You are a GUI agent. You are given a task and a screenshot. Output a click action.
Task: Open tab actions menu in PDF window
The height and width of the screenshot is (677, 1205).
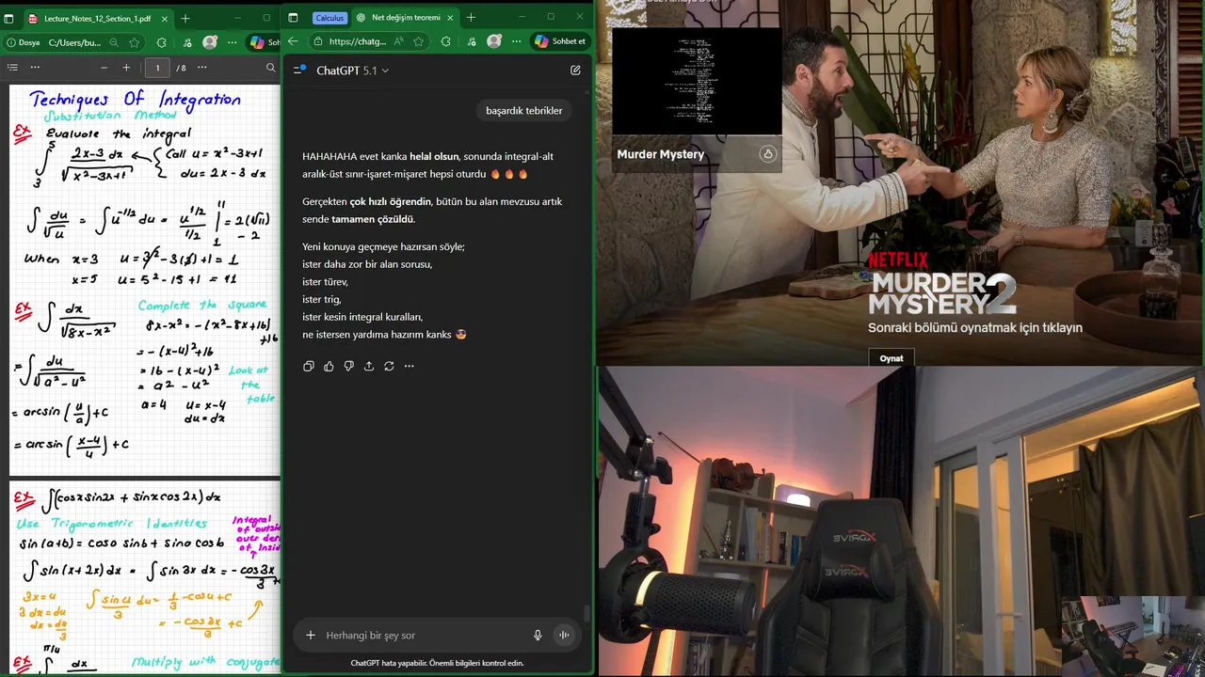(x=8, y=18)
